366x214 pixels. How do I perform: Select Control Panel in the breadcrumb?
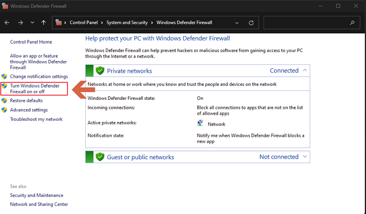pyautogui.click(x=84, y=22)
